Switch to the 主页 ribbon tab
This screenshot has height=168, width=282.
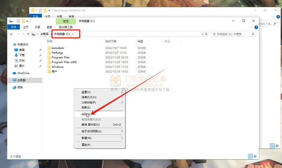(x=26, y=27)
